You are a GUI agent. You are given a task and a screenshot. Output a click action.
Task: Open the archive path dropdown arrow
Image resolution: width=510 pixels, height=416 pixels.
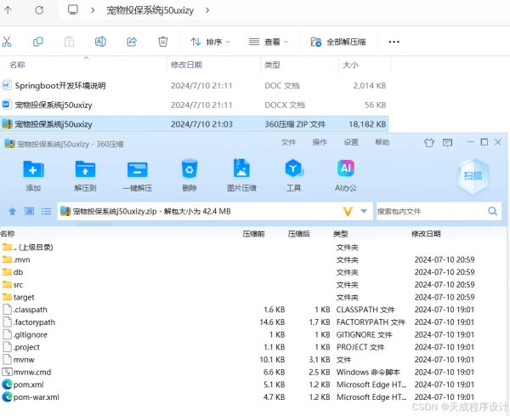pos(365,211)
